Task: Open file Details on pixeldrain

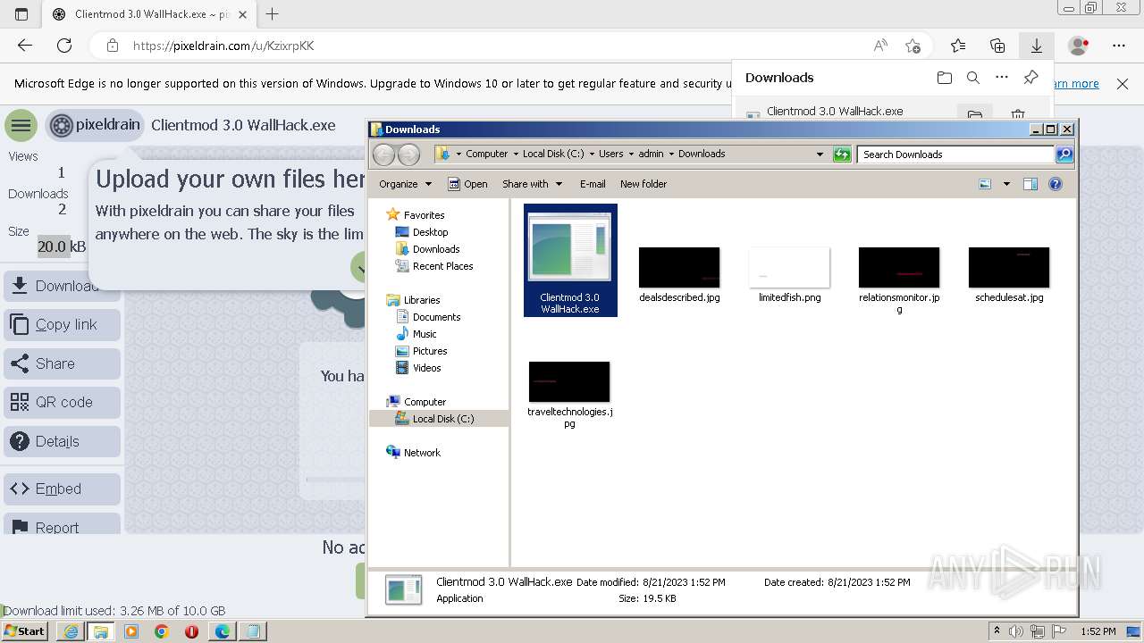Action: [62, 441]
